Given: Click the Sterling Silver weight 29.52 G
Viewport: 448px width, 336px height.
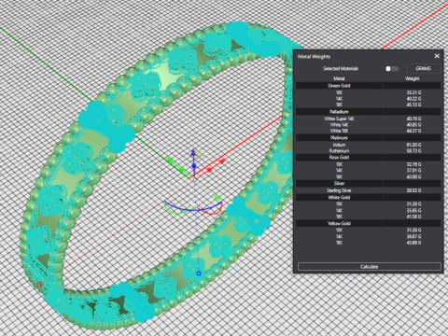Looking at the screenshot, I should tap(413, 190).
